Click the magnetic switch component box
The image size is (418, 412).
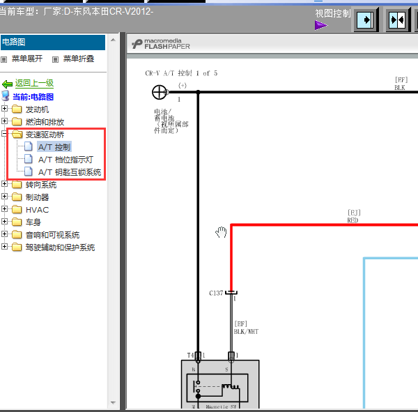220,384
